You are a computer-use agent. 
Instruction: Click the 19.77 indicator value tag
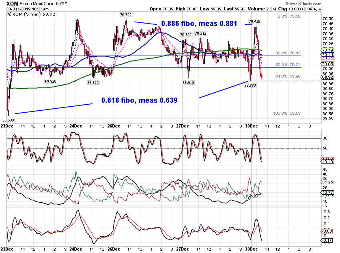pos(328,192)
